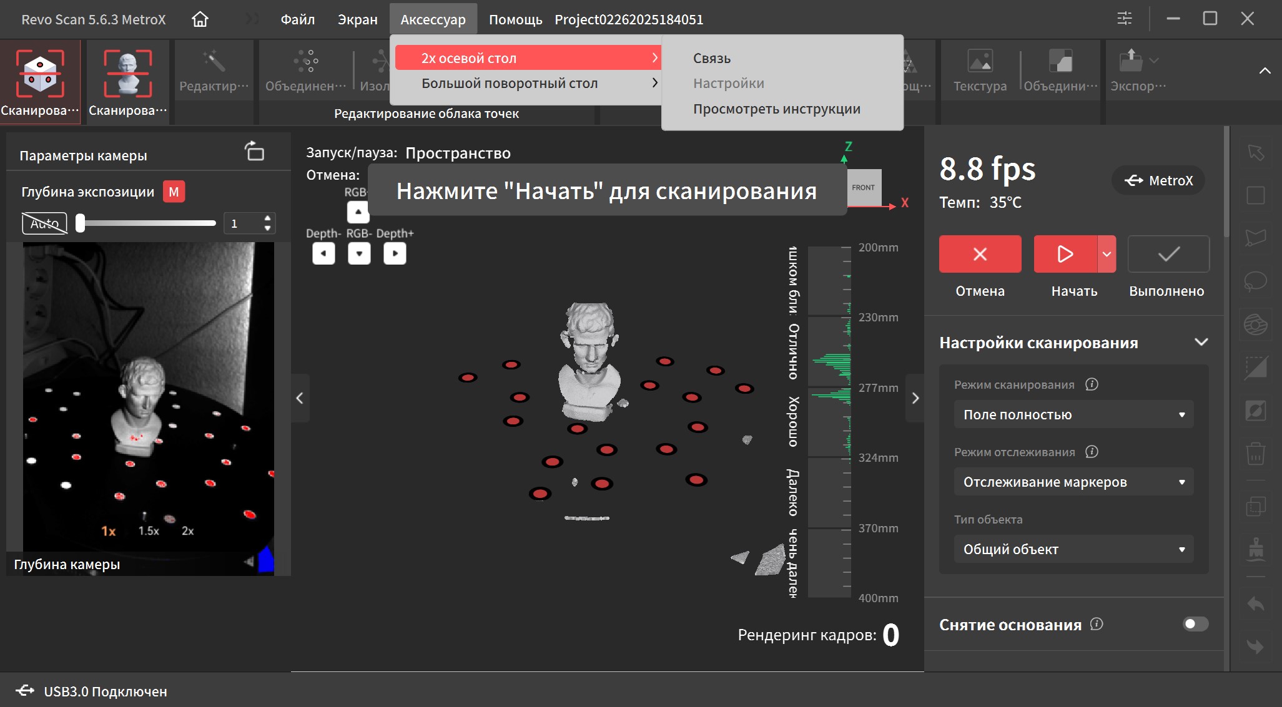This screenshot has width=1282, height=707.
Task: Select the bust portrait scanning icon
Action: point(127,74)
